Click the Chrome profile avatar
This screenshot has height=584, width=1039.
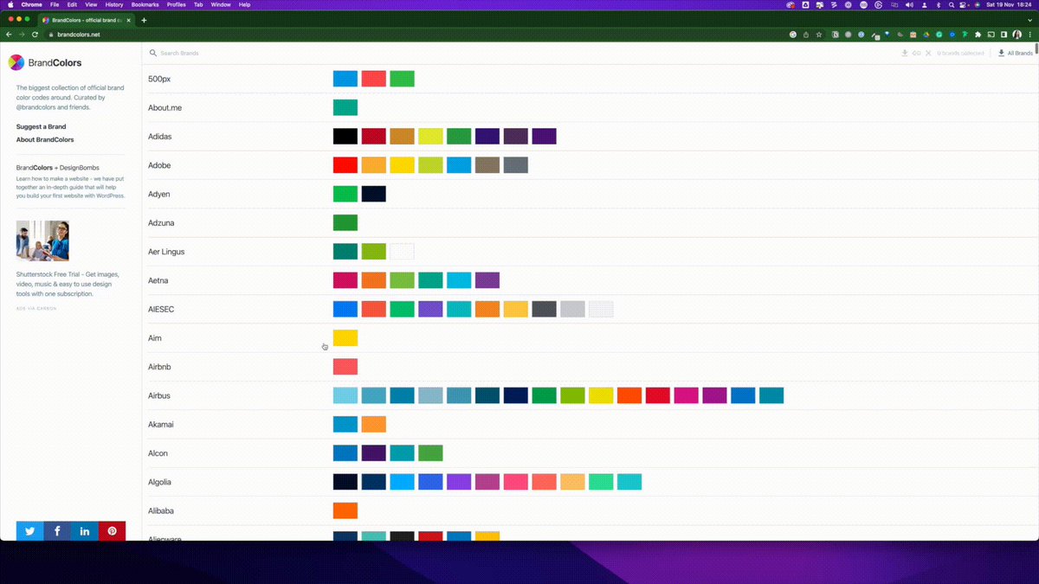pyautogui.click(x=1017, y=35)
